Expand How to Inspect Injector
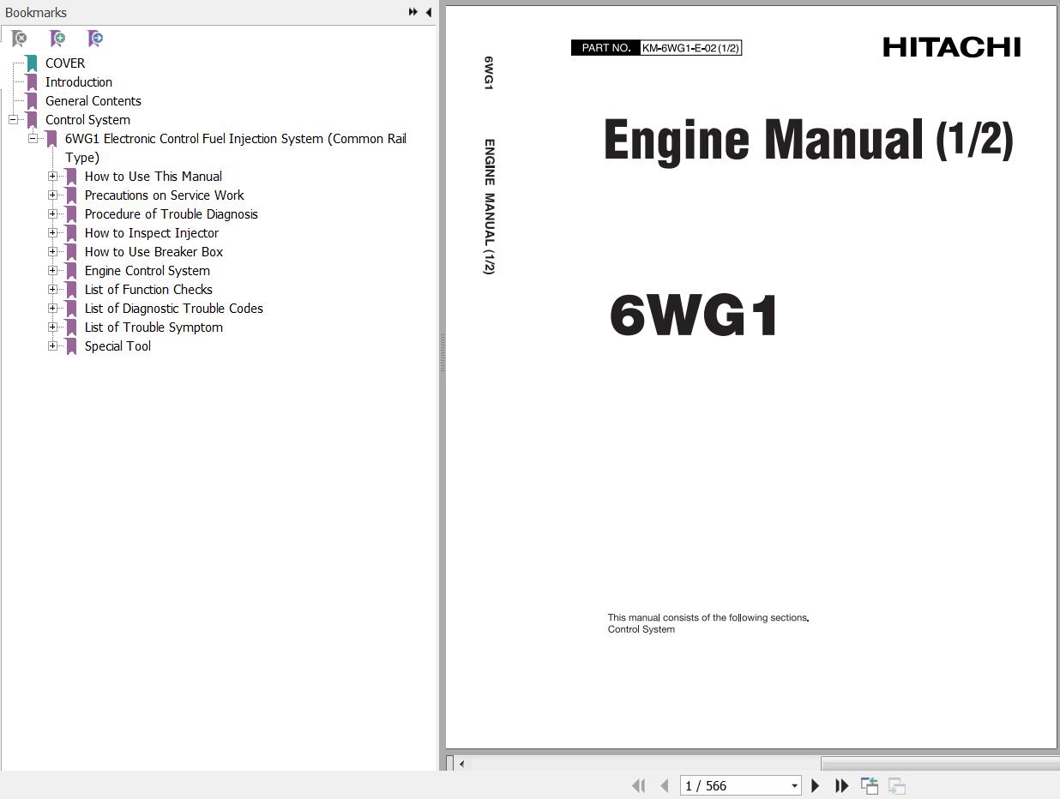Viewport: 1060px width, 799px height. click(52, 233)
